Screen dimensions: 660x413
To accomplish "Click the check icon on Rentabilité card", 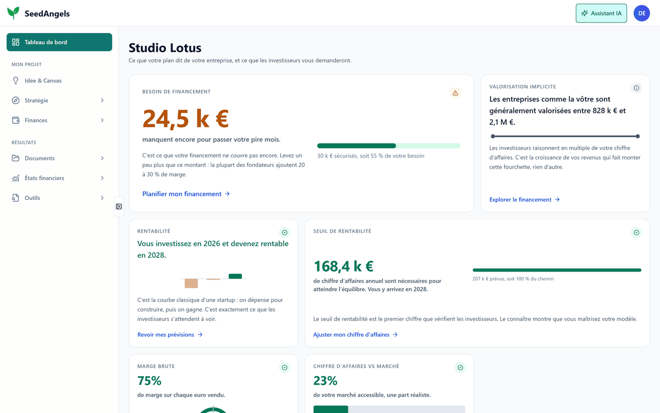I will (284, 232).
